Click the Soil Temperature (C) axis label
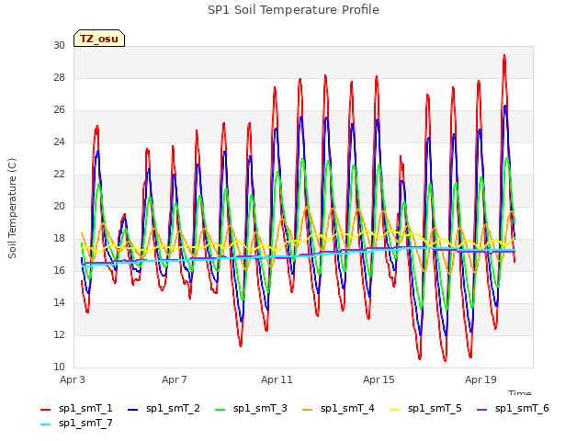The width and height of the screenshot is (588, 441). tap(12, 209)
